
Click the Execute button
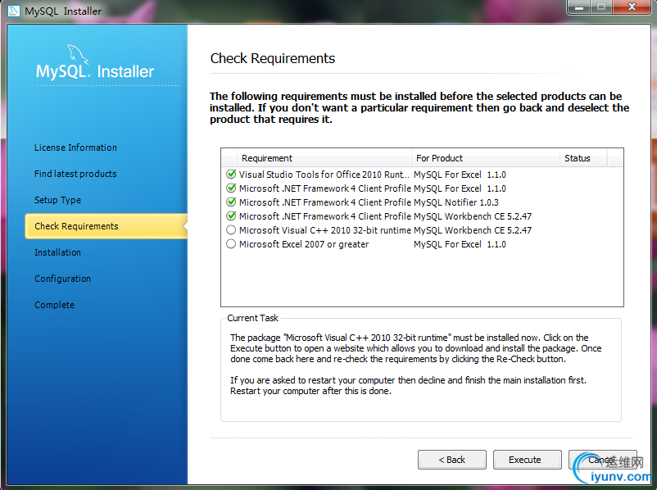[528, 460]
